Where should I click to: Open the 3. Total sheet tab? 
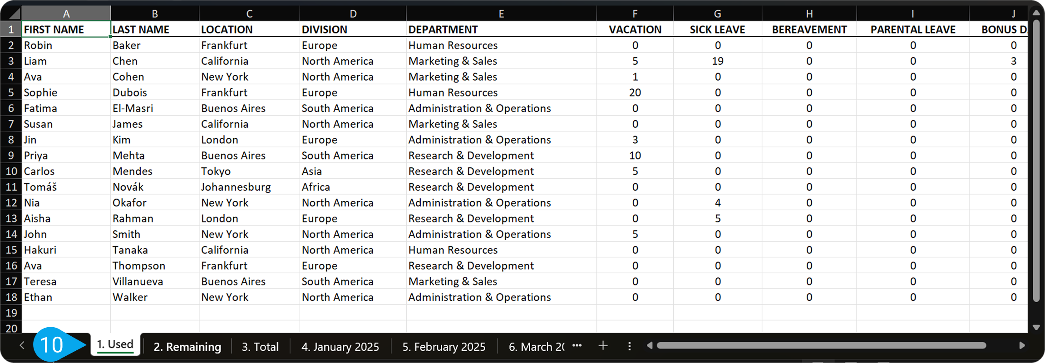point(260,347)
